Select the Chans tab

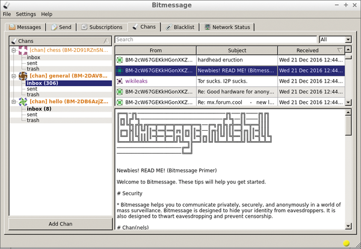(x=144, y=27)
